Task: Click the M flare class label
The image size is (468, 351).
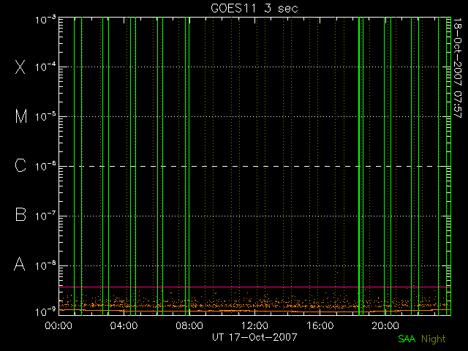Action: [x=21, y=116]
